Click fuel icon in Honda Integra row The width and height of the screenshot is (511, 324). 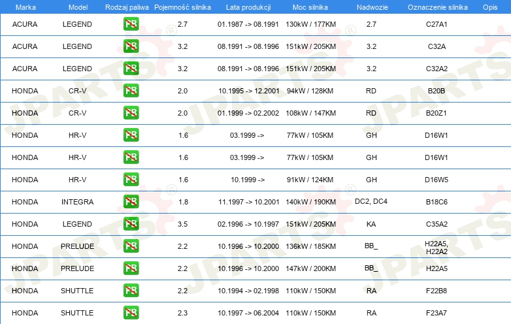click(131, 202)
